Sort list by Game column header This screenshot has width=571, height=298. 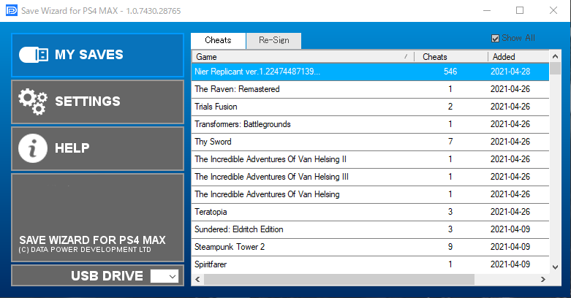coord(303,57)
